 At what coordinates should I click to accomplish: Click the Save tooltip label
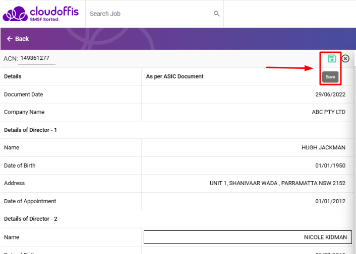click(x=330, y=77)
